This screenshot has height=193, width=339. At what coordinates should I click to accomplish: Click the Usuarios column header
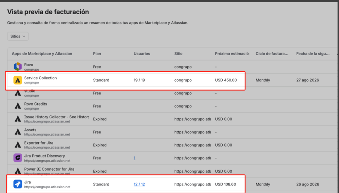142,54
